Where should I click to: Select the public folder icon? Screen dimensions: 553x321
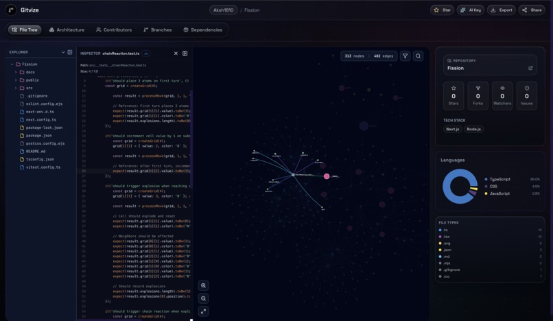22,80
